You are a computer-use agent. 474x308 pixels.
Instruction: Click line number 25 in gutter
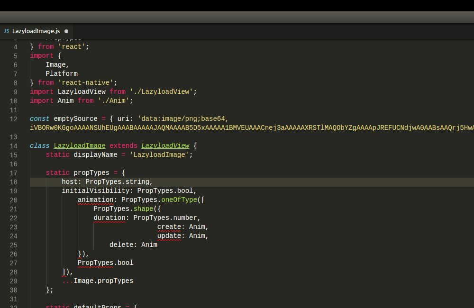pyautogui.click(x=14, y=245)
